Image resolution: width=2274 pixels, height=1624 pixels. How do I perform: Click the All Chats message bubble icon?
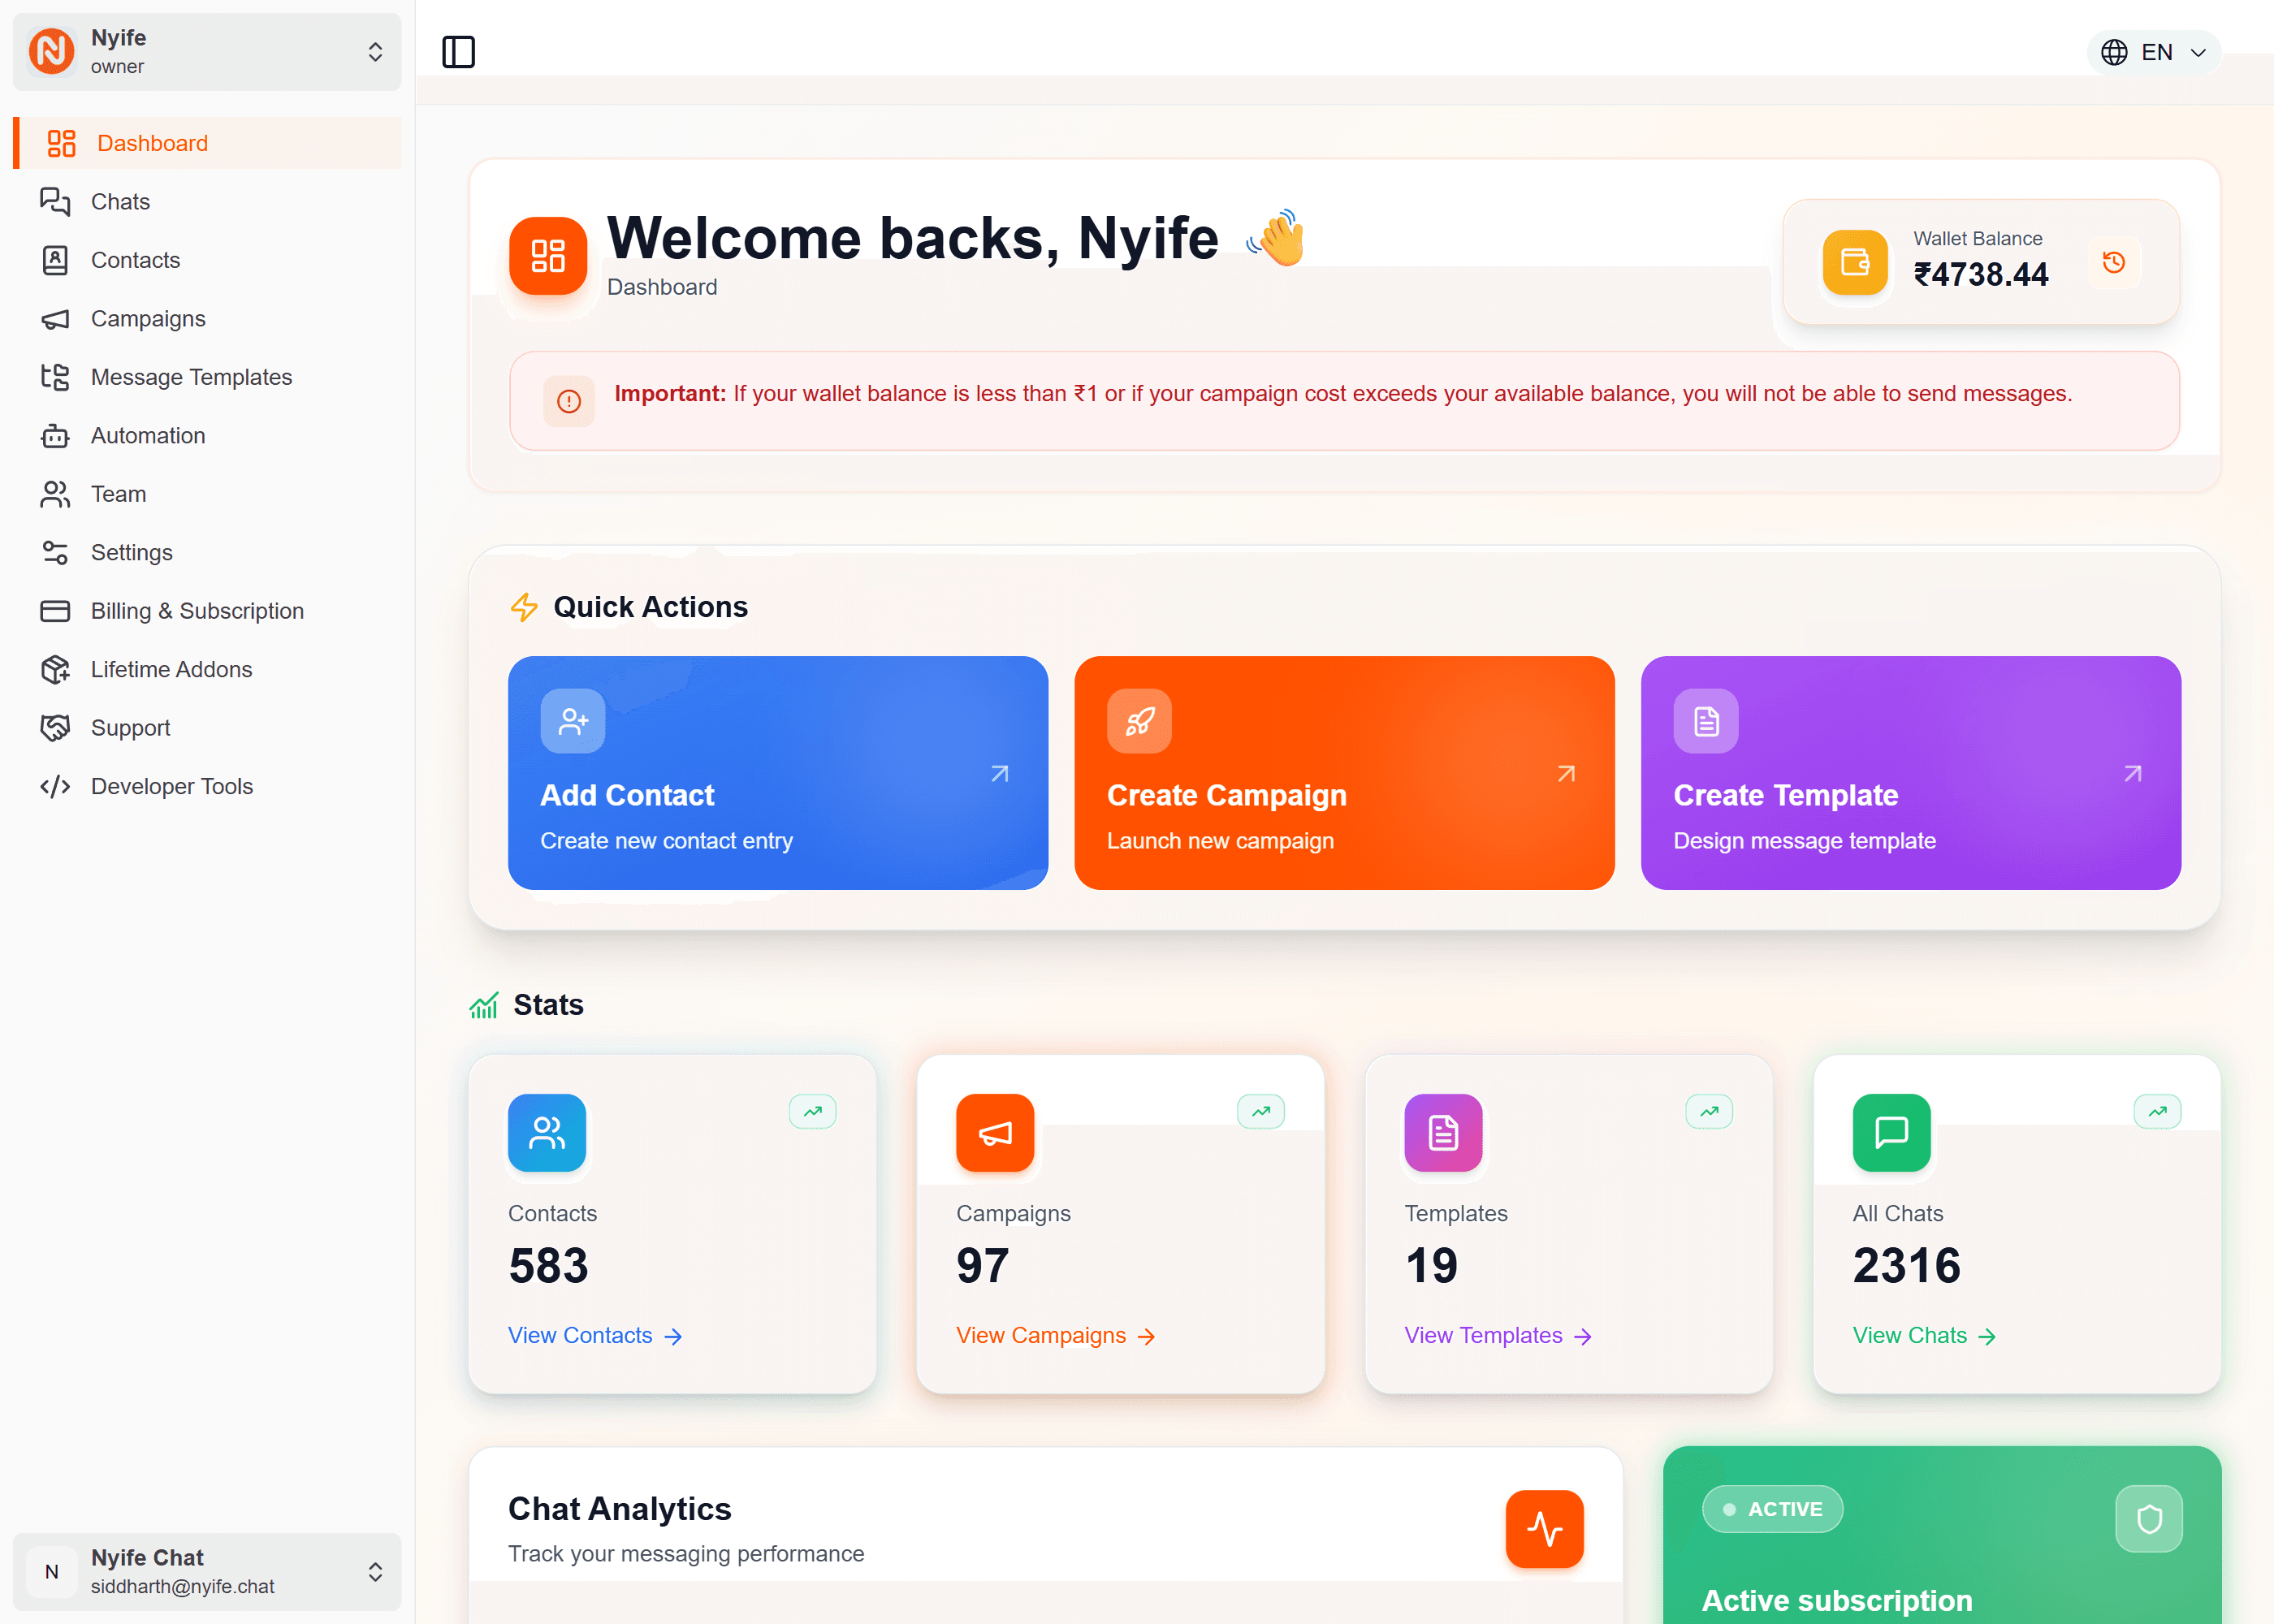pyautogui.click(x=1890, y=1133)
